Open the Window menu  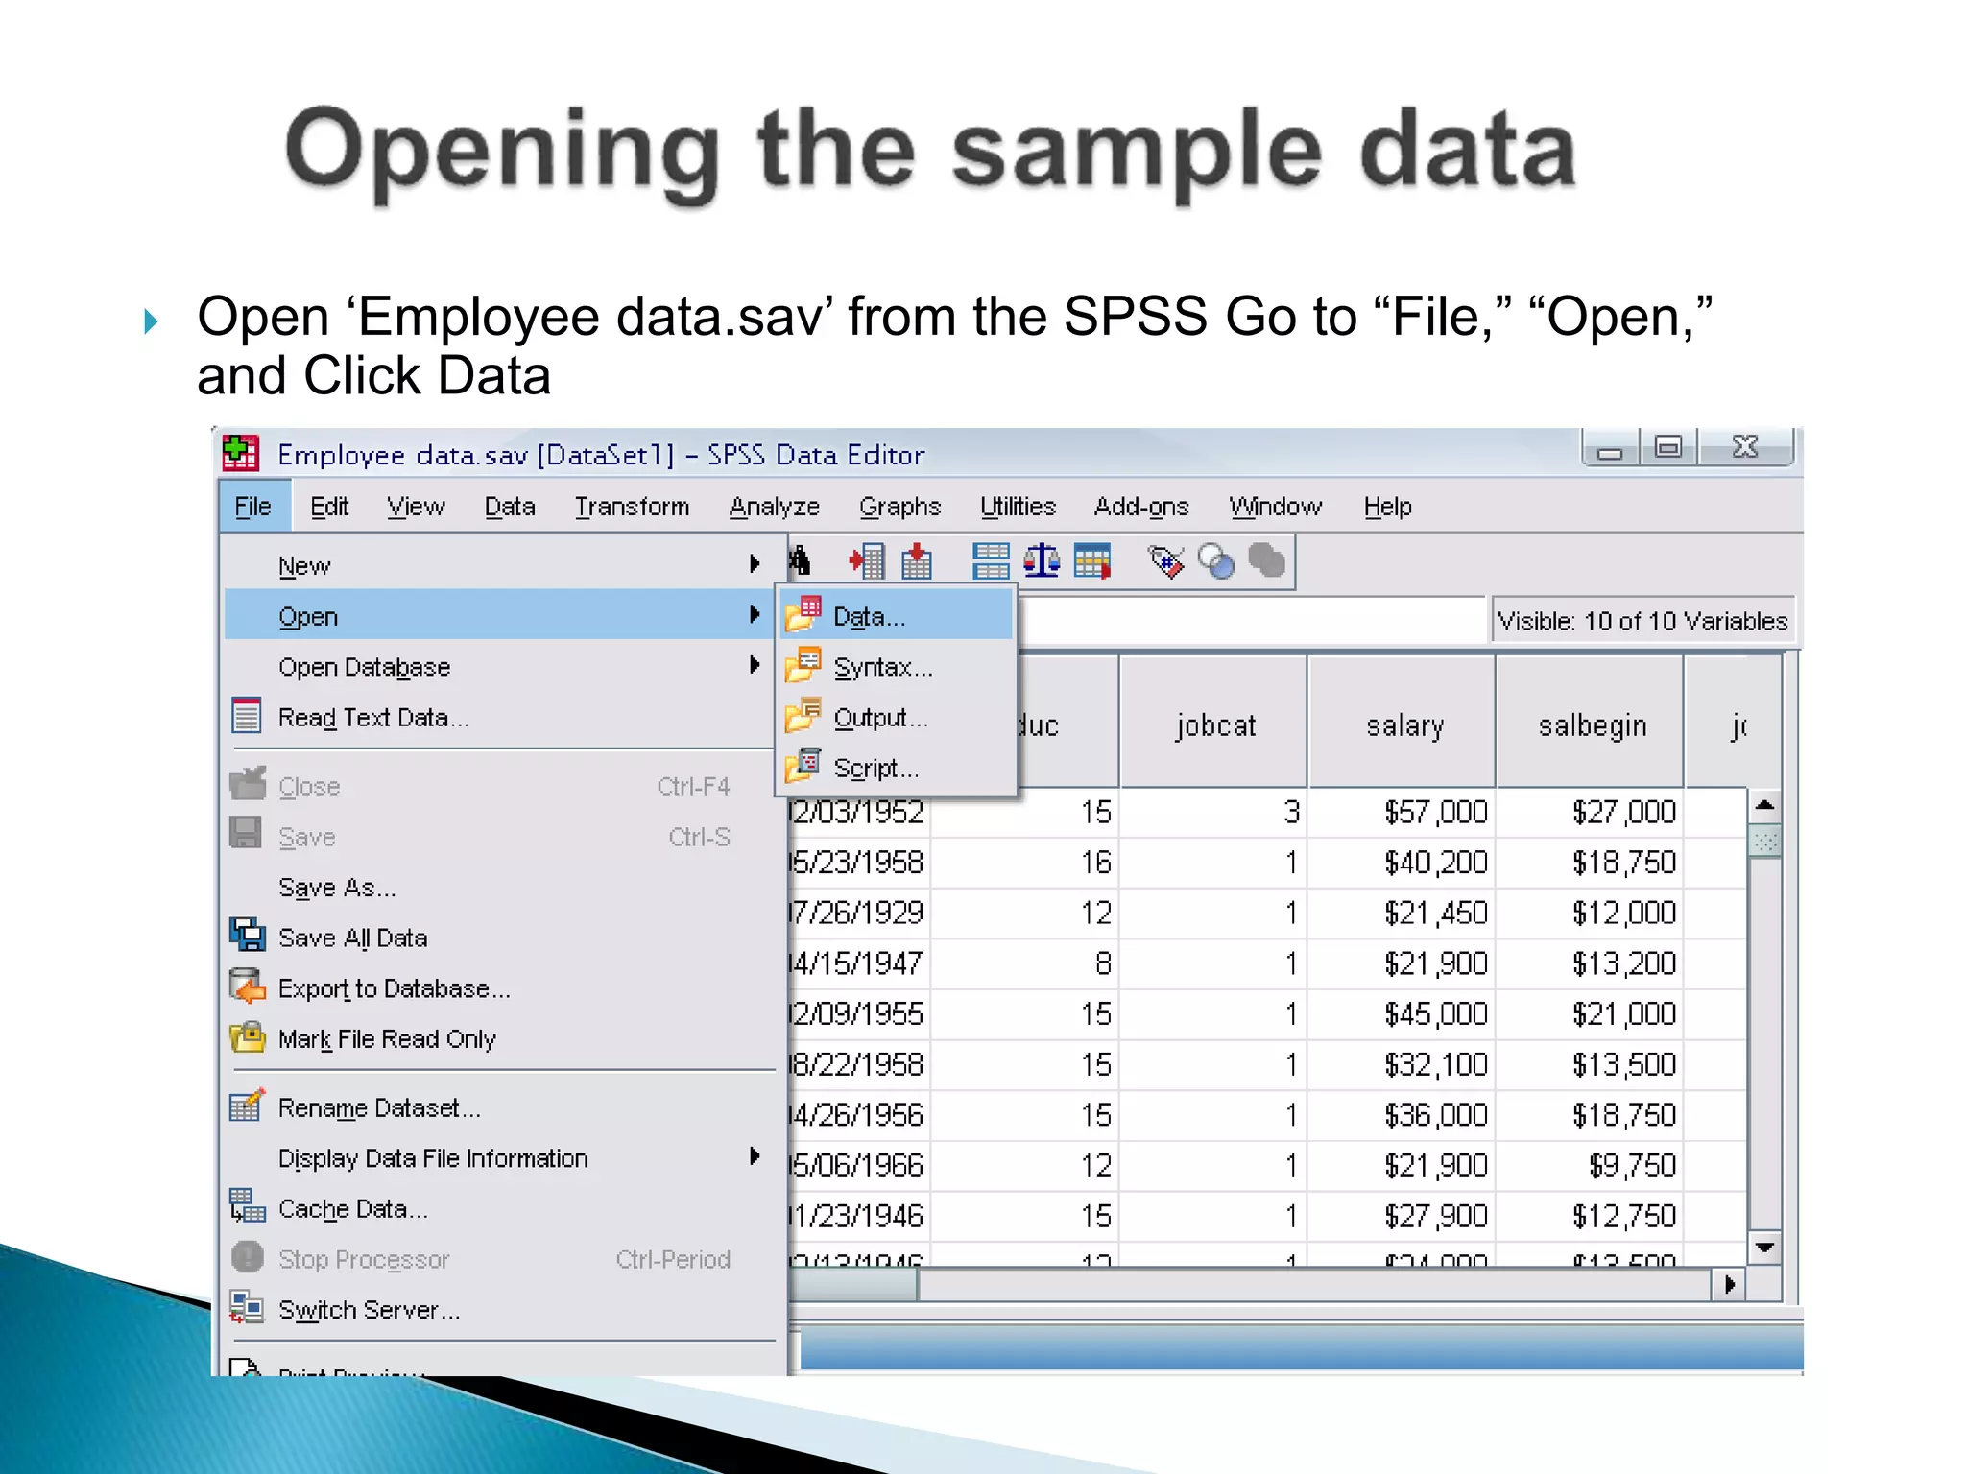[x=1275, y=507]
